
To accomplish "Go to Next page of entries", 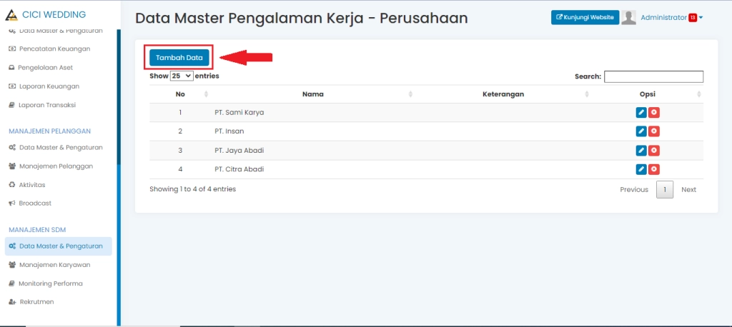I will pos(688,189).
